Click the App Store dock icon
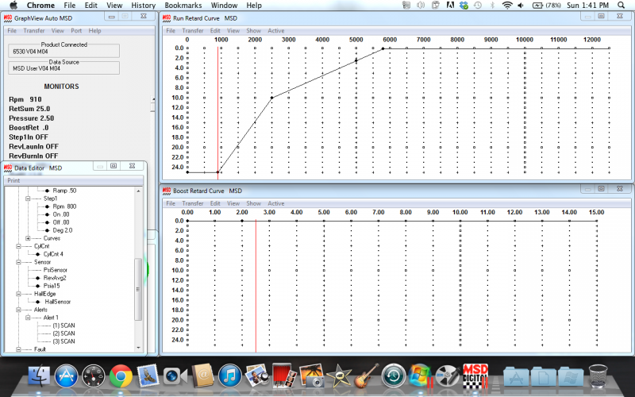The width and height of the screenshot is (635, 397). tap(66, 376)
